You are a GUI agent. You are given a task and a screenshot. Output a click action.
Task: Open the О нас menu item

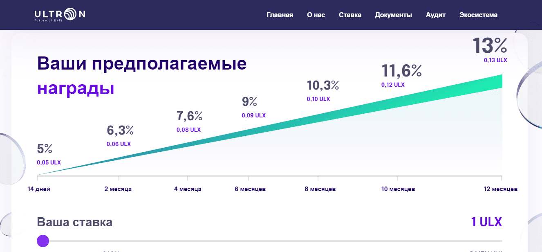point(315,15)
